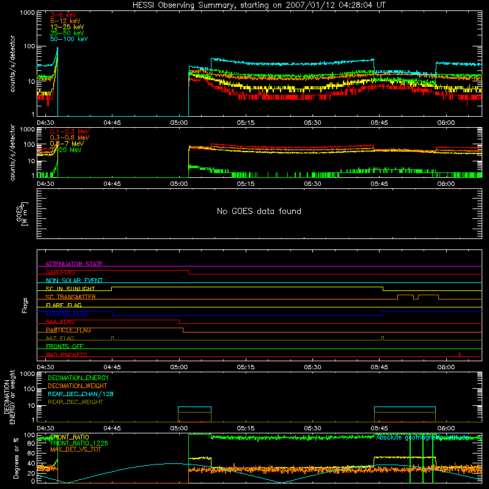The image size is (489, 489).
Task: Click the 05:45 tick under the Flags panel
Action: 379,367
